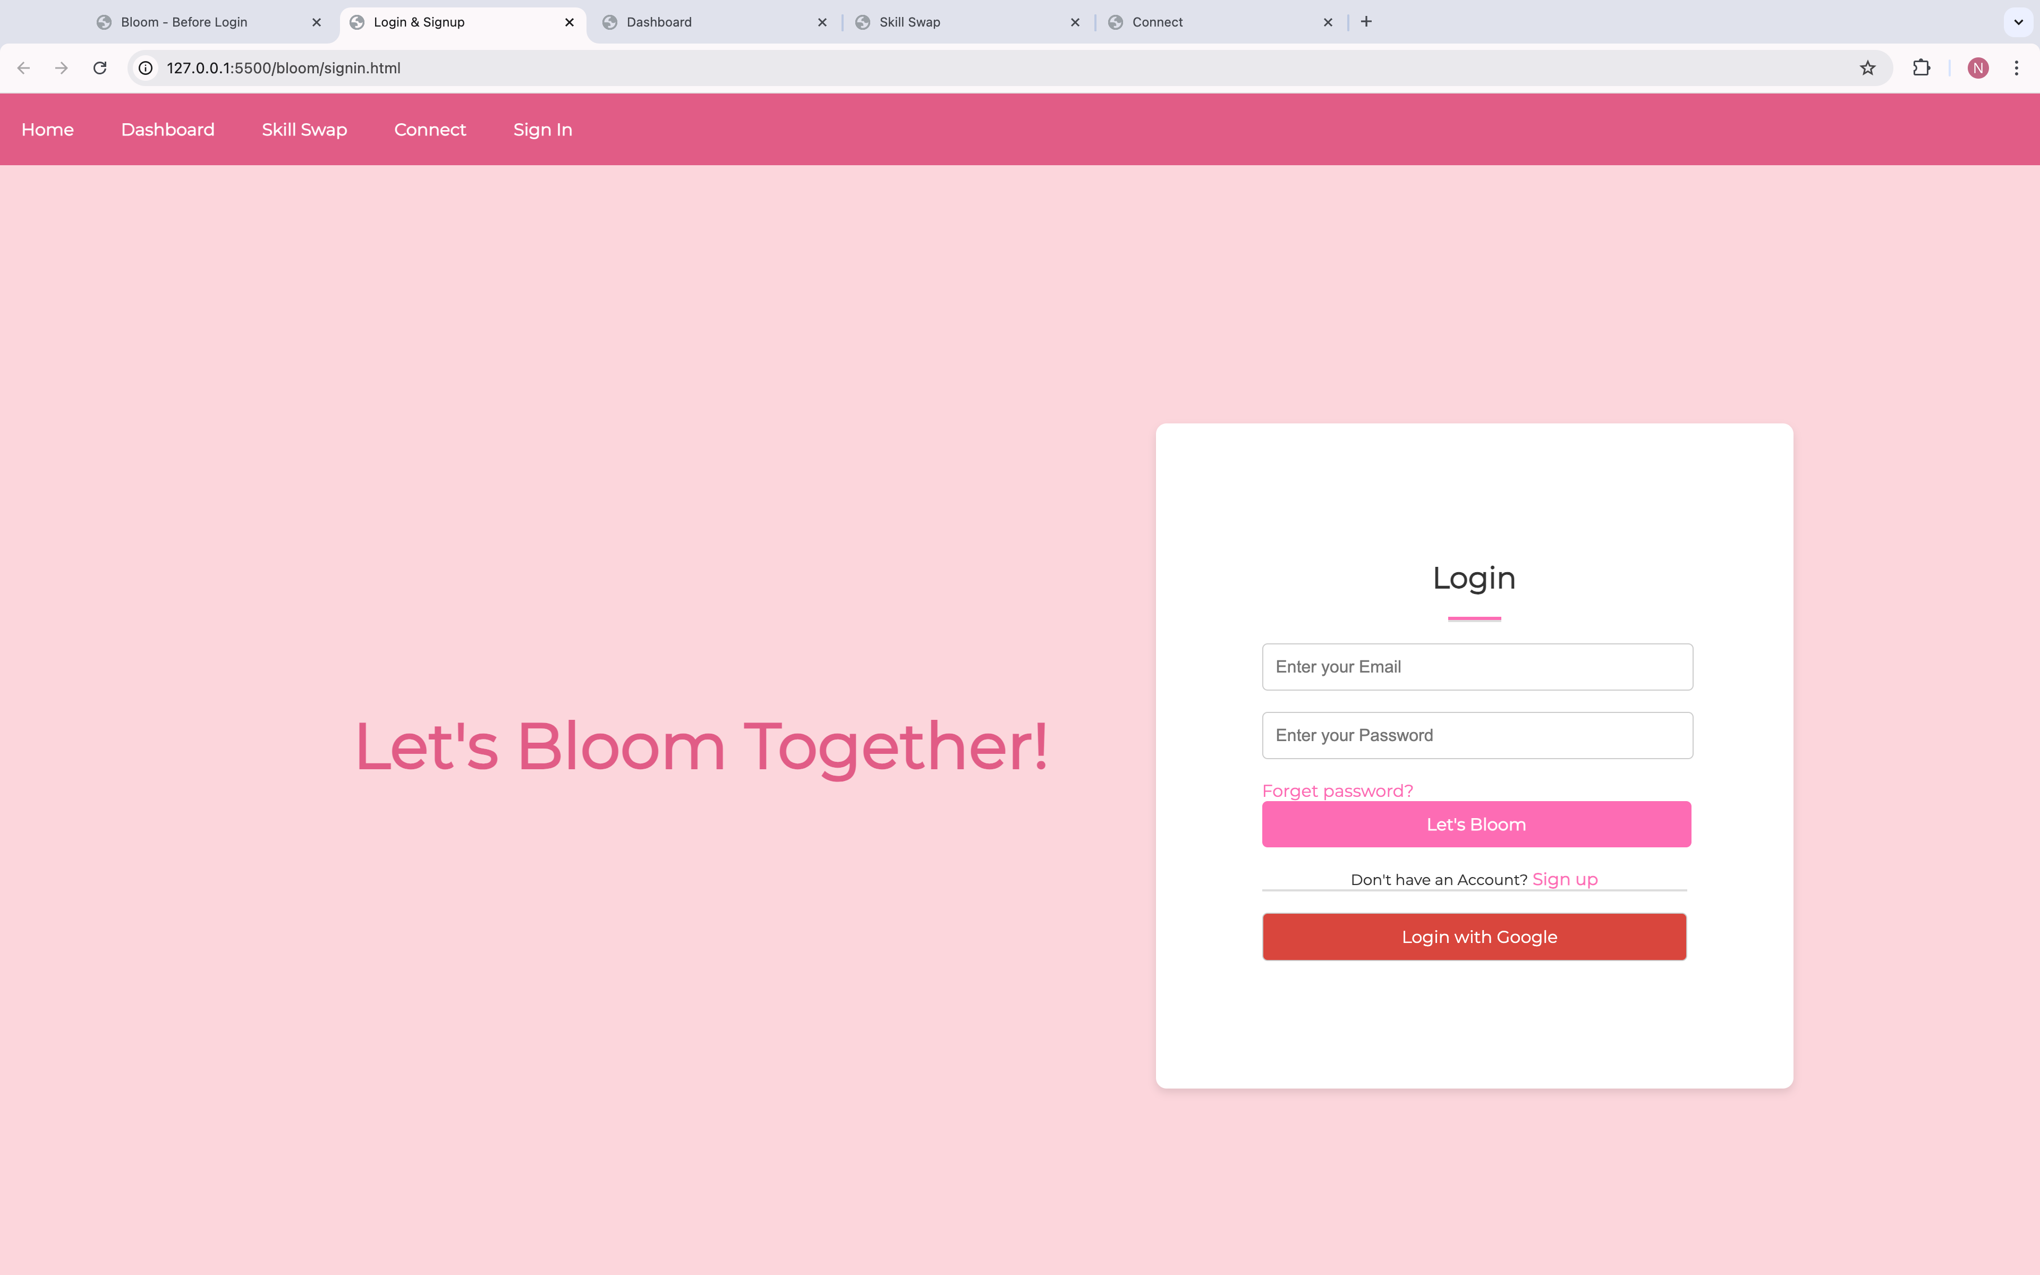Bookmark this page with the star icon

coord(1867,67)
